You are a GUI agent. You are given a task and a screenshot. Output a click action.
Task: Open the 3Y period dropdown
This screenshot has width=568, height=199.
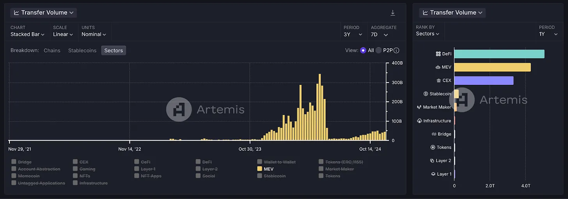coord(353,34)
